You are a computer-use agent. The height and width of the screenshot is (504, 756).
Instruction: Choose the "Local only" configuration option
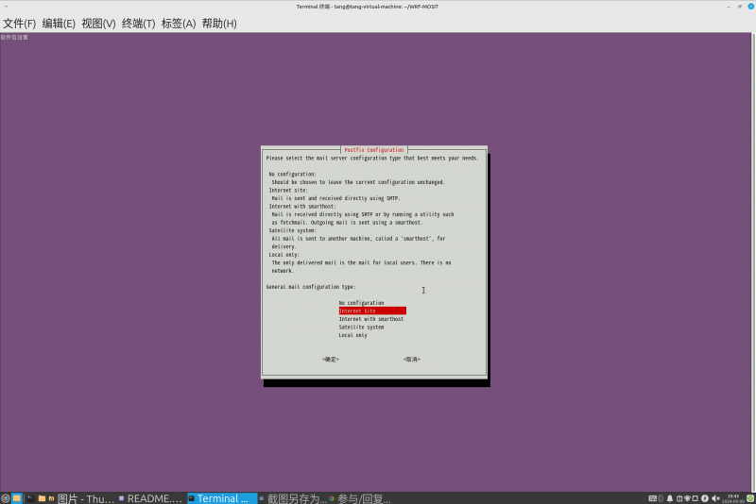(x=352, y=335)
